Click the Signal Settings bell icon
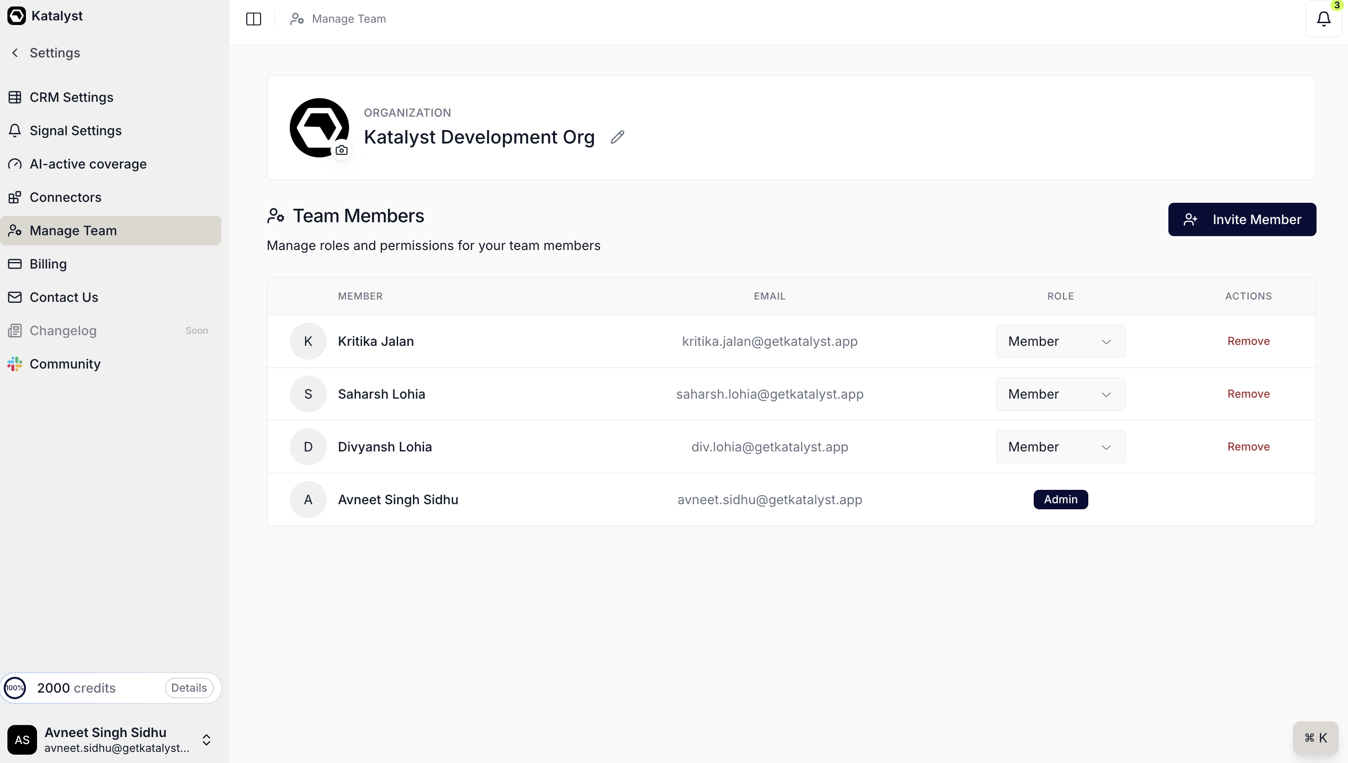This screenshot has height=763, width=1348. point(15,131)
